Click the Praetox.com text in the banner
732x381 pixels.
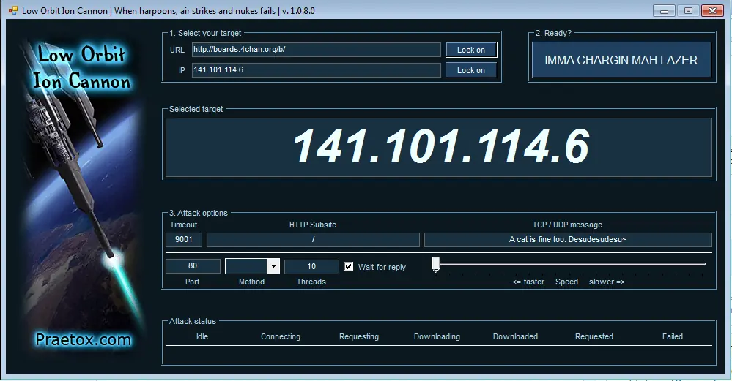(83, 339)
